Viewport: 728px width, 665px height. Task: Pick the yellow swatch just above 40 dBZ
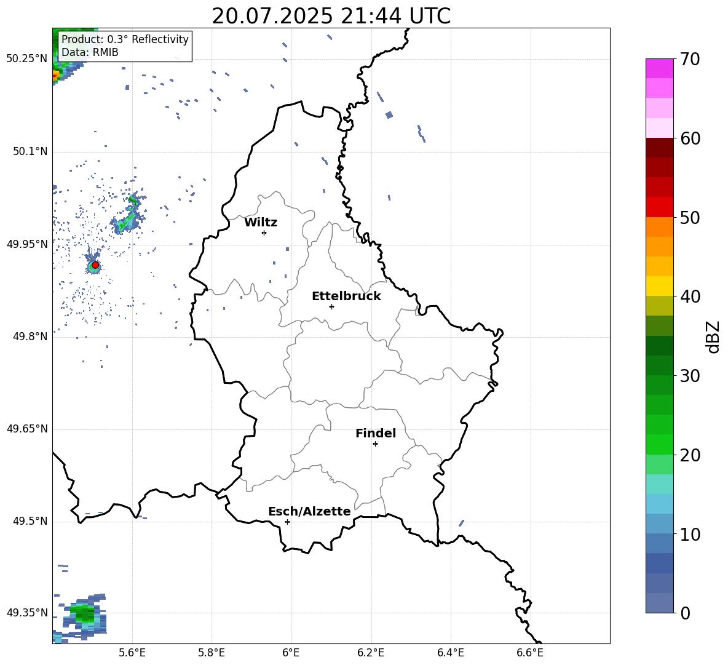[x=659, y=287]
